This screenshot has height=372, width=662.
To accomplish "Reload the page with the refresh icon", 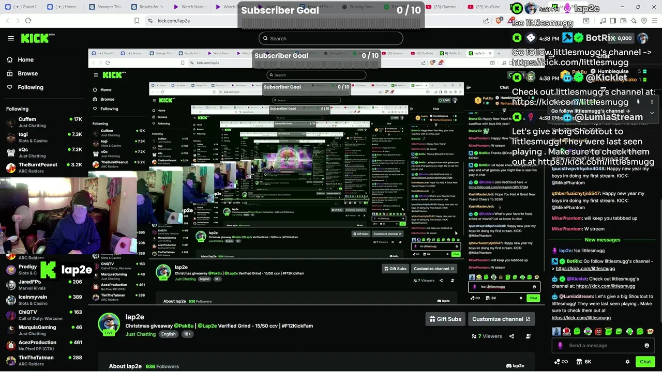I will (x=28, y=21).
